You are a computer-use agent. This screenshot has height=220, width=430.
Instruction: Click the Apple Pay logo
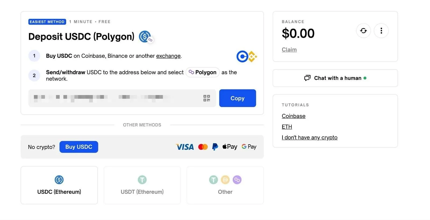(230, 147)
